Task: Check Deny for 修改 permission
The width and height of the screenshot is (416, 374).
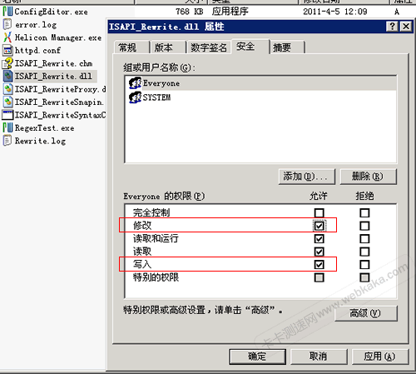Action: point(364,226)
